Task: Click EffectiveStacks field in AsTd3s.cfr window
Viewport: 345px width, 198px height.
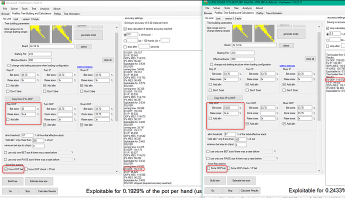Action: tap(242, 59)
